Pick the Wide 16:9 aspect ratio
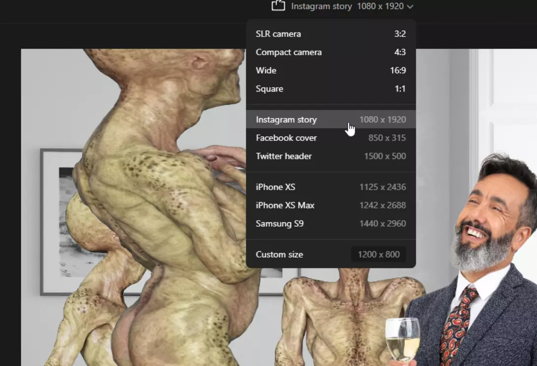Screen dimensions: 537x366 tap(331, 70)
